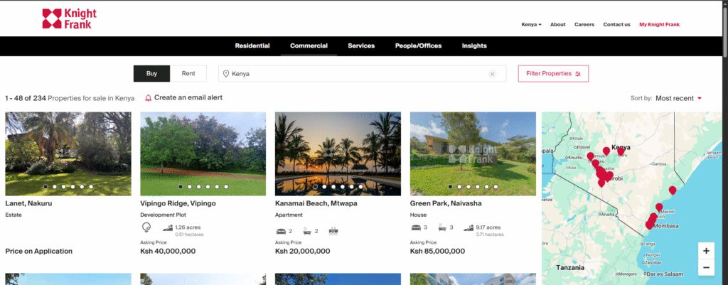Select the Buy toggle option
The width and height of the screenshot is (728, 285).
coord(151,73)
